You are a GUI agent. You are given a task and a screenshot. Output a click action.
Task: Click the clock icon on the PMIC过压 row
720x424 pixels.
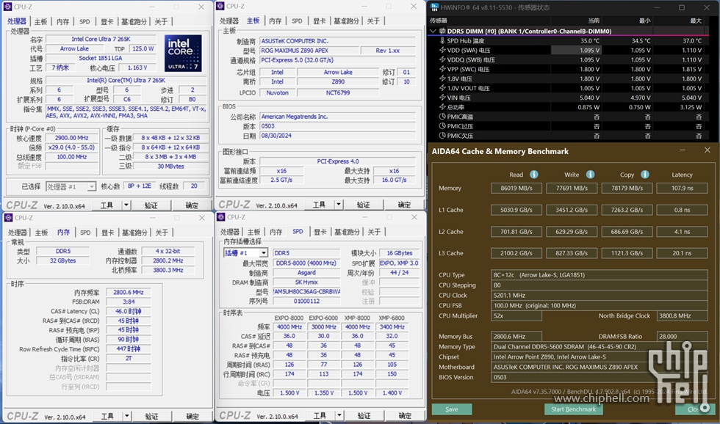pos(442,126)
